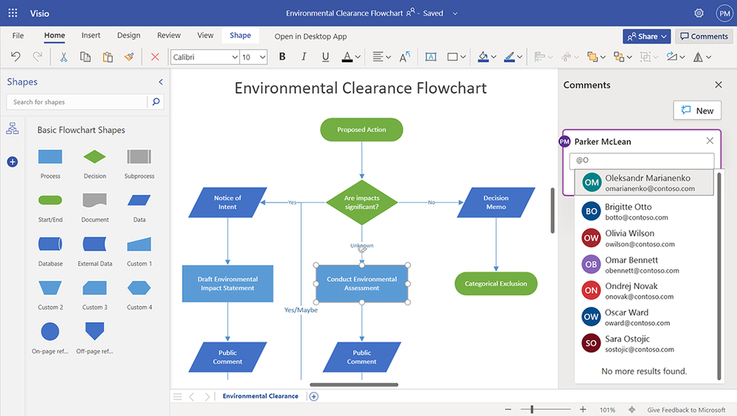Switch to the Shape tab

point(241,35)
